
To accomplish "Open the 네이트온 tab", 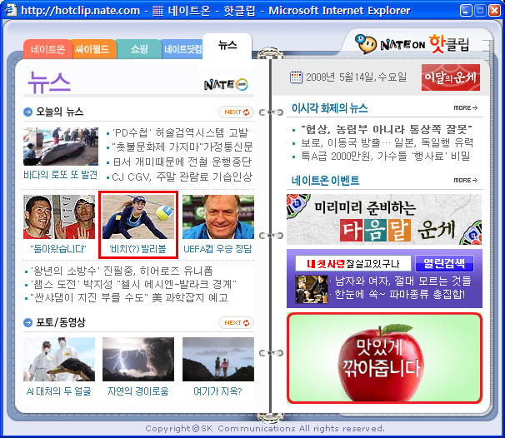I will [47, 49].
